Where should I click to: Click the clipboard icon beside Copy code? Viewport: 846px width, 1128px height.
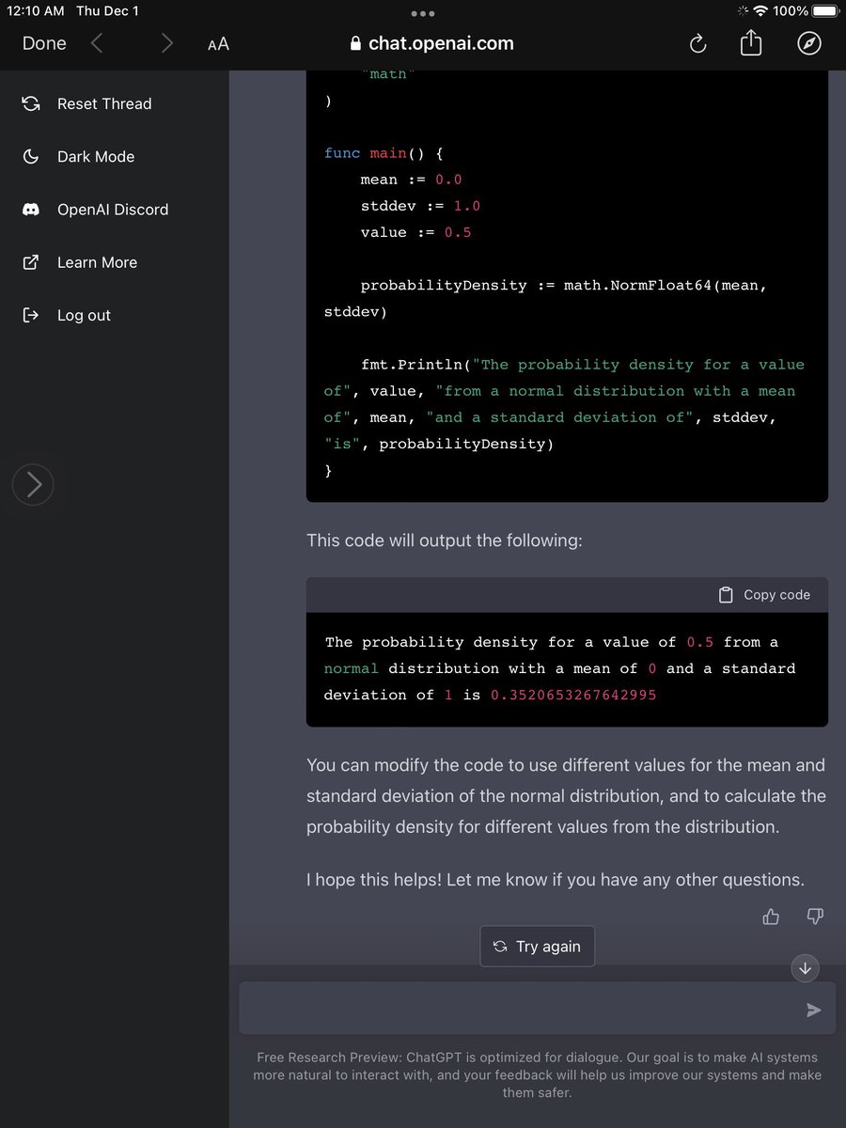(x=726, y=594)
